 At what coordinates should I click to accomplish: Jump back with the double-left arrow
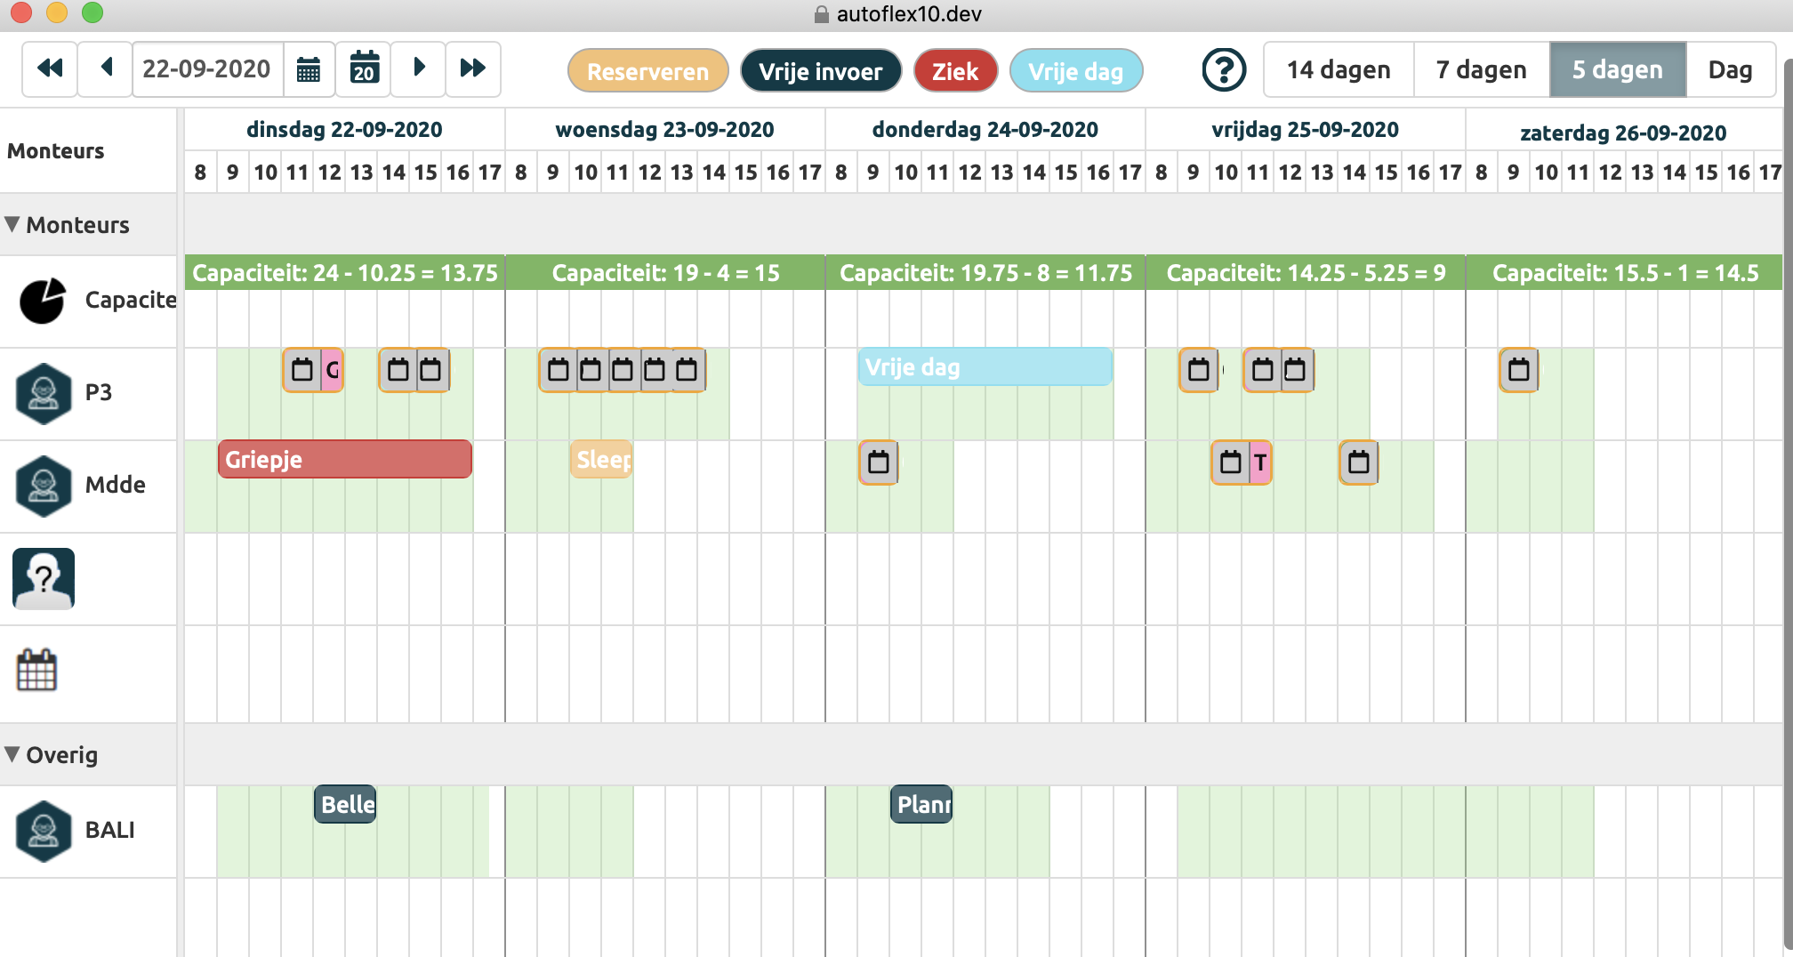pyautogui.click(x=50, y=68)
